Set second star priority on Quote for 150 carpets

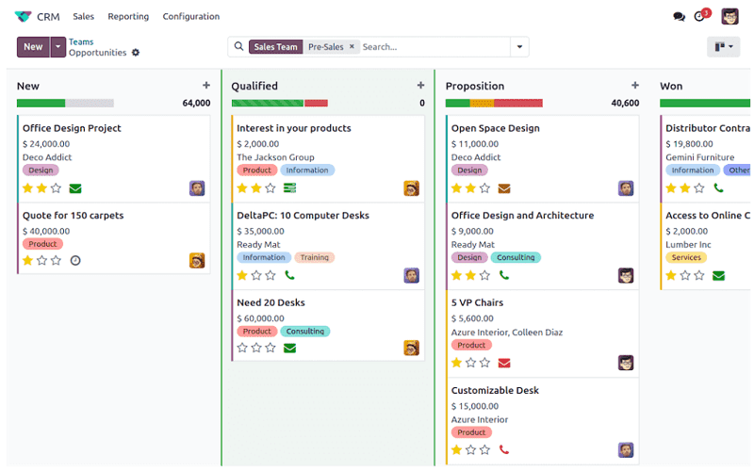(x=42, y=261)
